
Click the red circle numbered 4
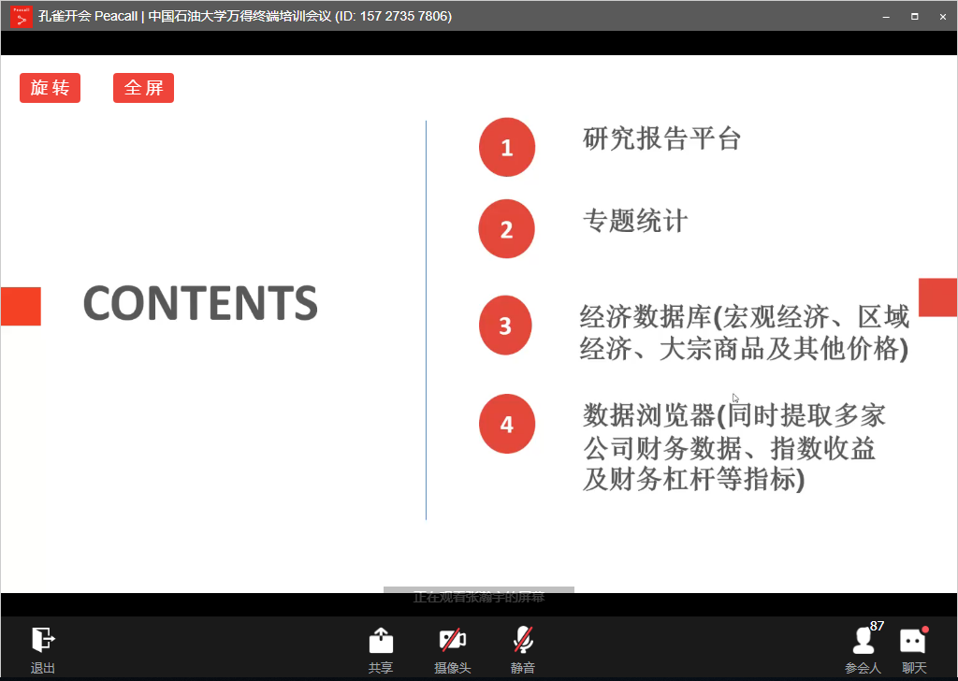click(x=506, y=423)
